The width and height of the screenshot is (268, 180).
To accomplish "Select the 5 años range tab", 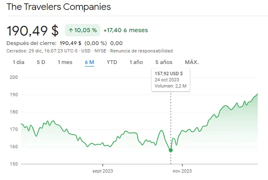I will coord(164,62).
